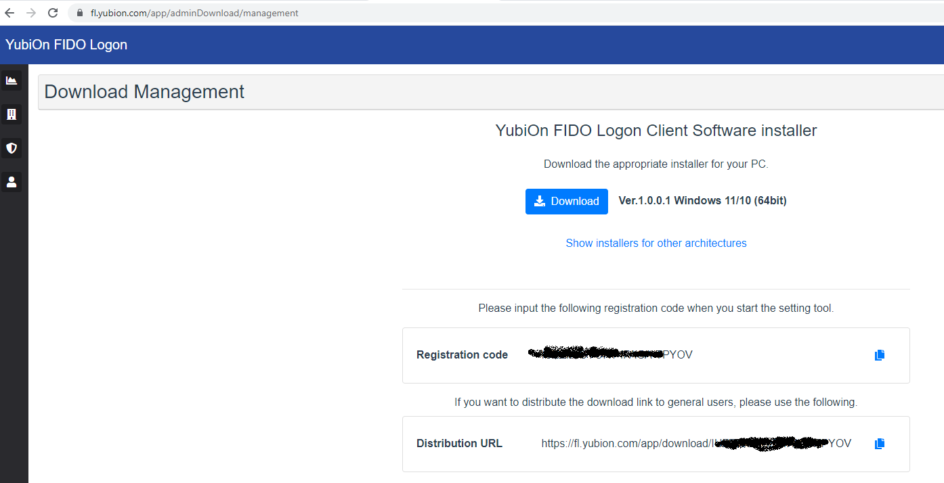Click the Client Software installer heading
The image size is (944, 483).
[656, 131]
